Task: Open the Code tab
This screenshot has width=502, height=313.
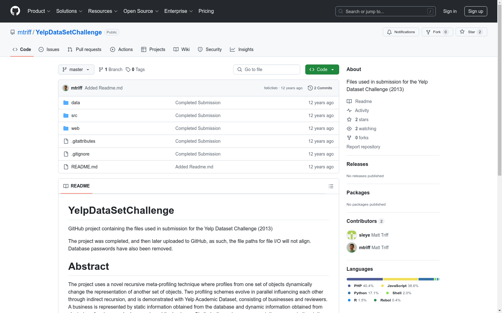Action: click(x=22, y=49)
